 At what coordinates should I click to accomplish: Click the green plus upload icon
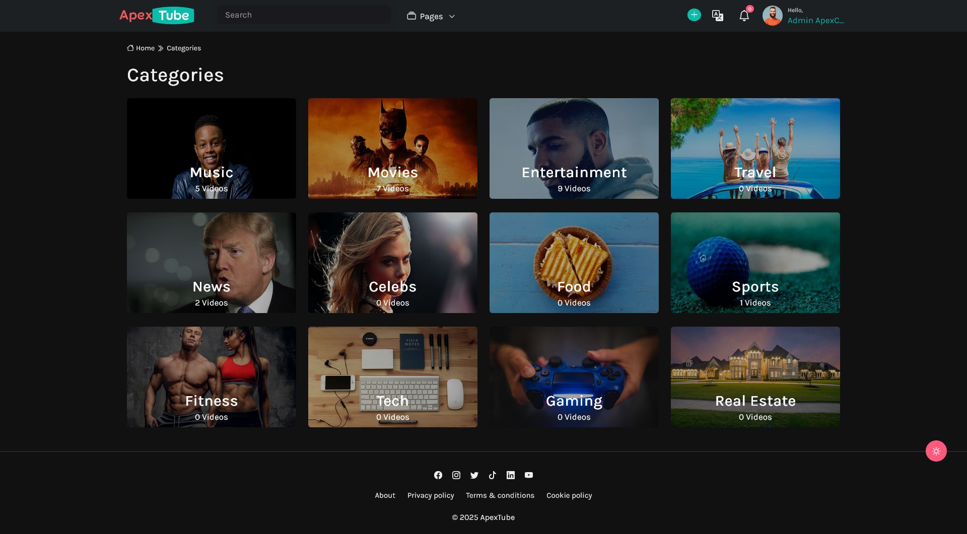click(x=694, y=15)
